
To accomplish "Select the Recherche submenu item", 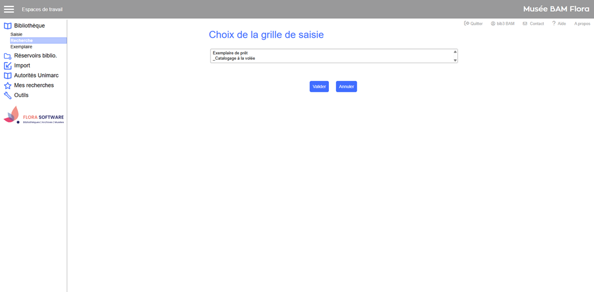I will pyautogui.click(x=38, y=40).
